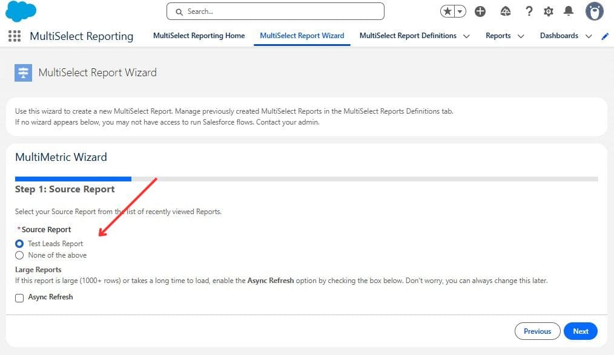
Task: Click the Edit Page pencil icon
Action: [604, 36]
